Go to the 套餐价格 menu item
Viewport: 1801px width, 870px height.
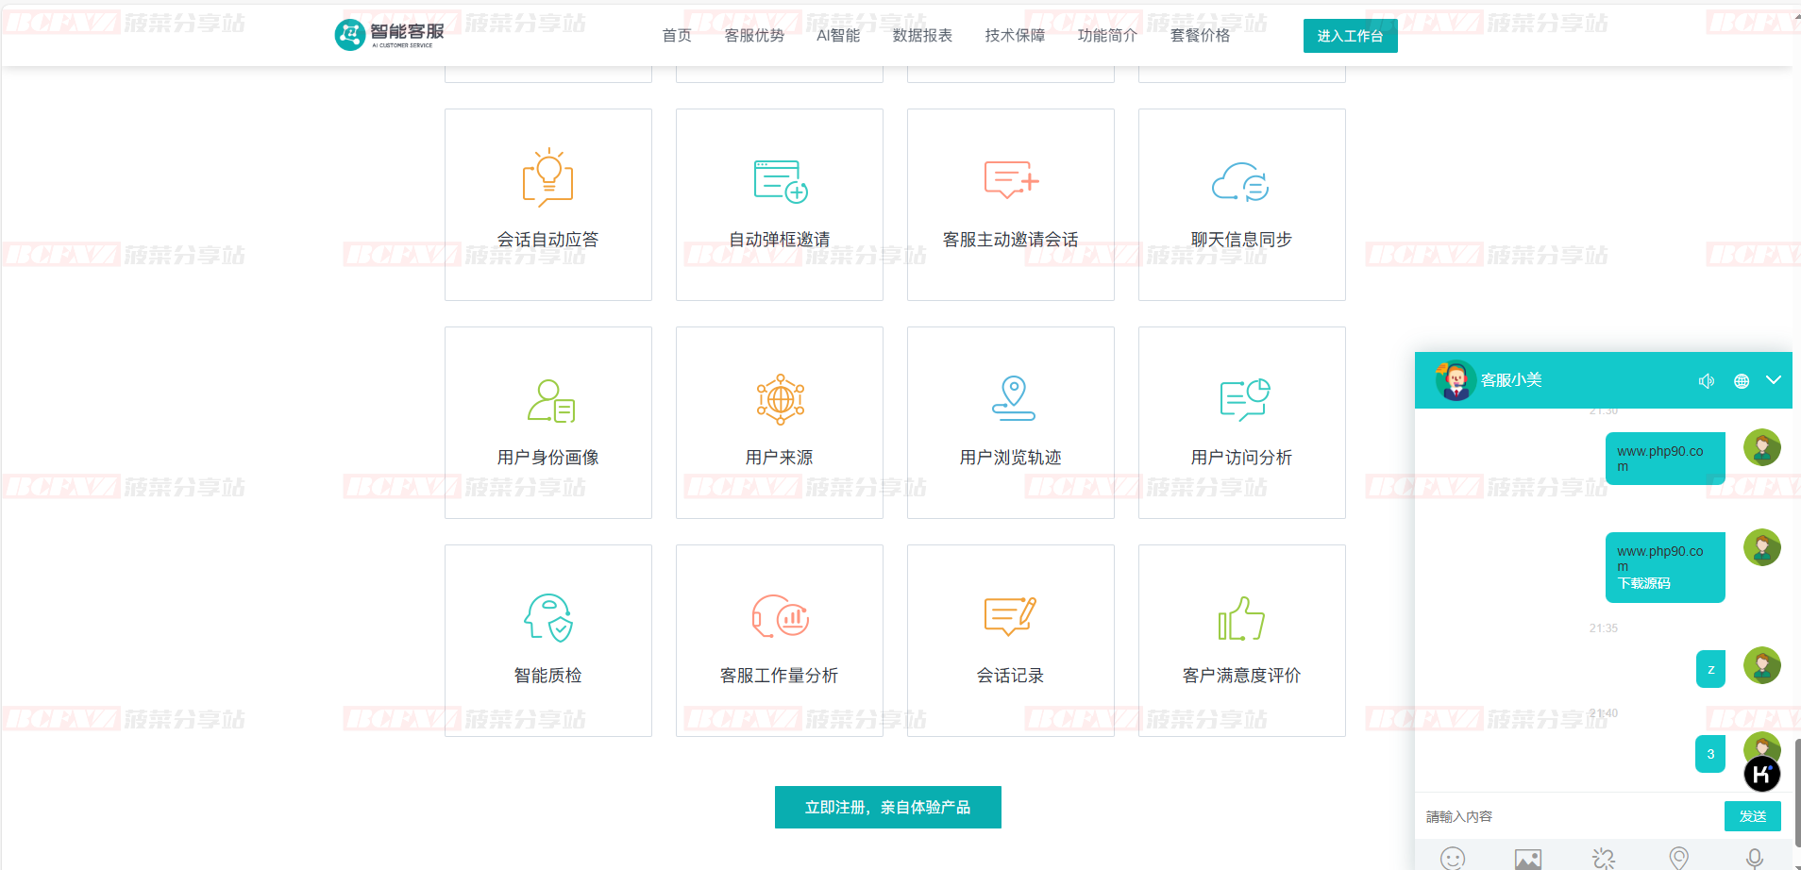click(1200, 36)
